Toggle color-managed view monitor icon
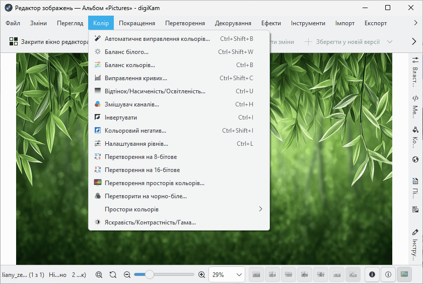Screen dimensions: 423x284 click(404, 274)
